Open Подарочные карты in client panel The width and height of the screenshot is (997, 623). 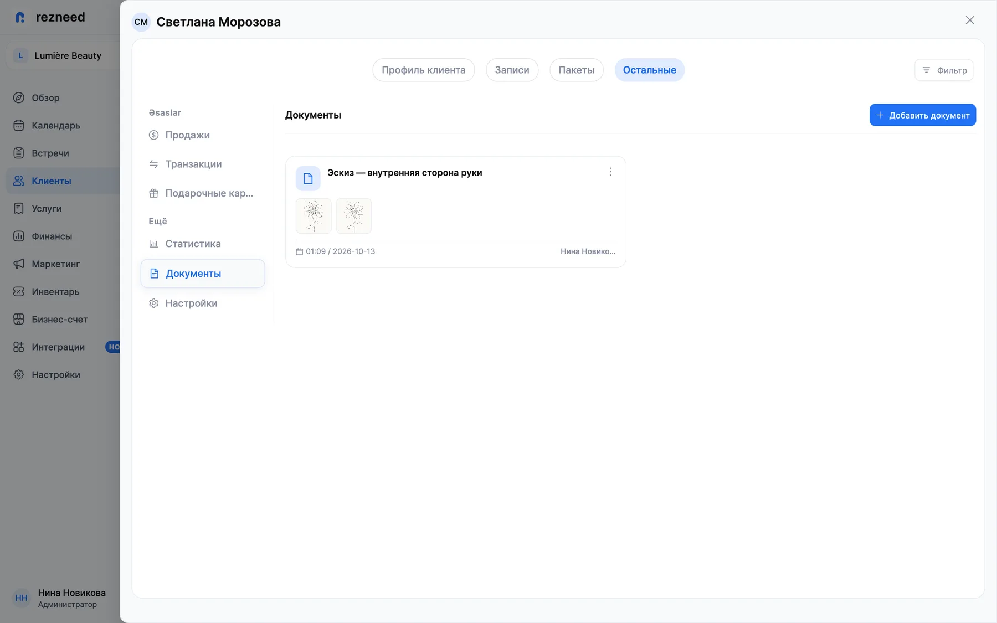203,193
